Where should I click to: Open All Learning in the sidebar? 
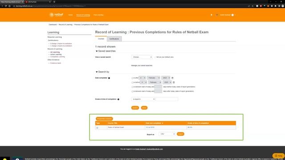(55, 52)
